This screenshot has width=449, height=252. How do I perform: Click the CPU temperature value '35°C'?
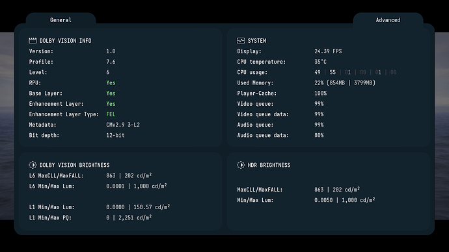320,62
